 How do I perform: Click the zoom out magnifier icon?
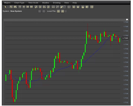point(40,7)
